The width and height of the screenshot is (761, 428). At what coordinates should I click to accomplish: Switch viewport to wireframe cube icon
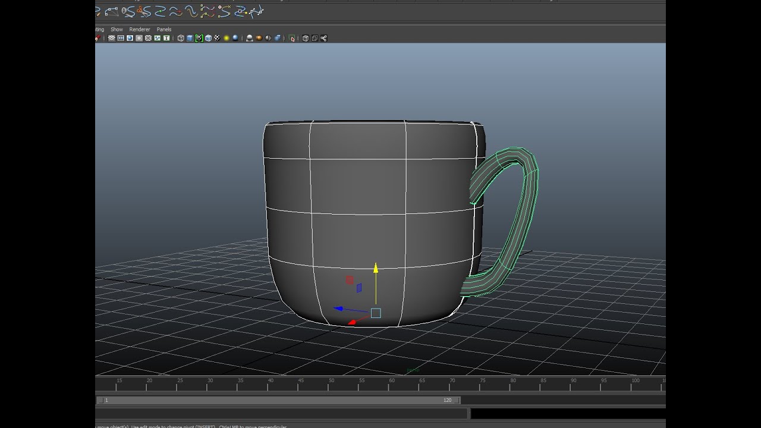(x=181, y=38)
